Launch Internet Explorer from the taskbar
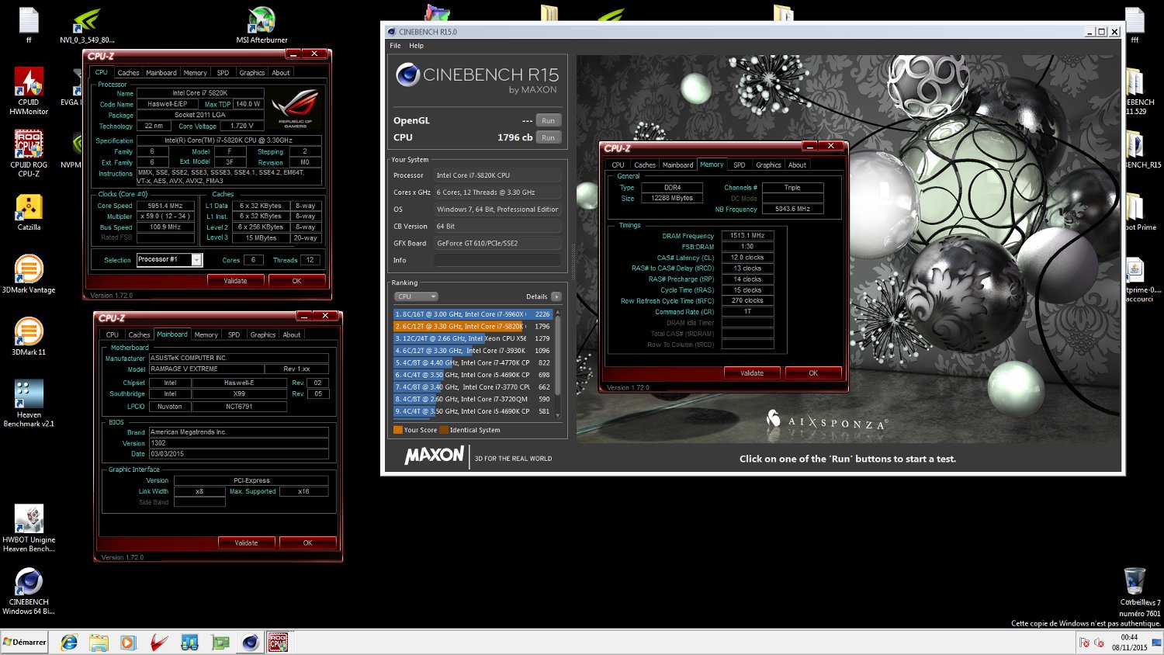1164x655 pixels. click(69, 643)
